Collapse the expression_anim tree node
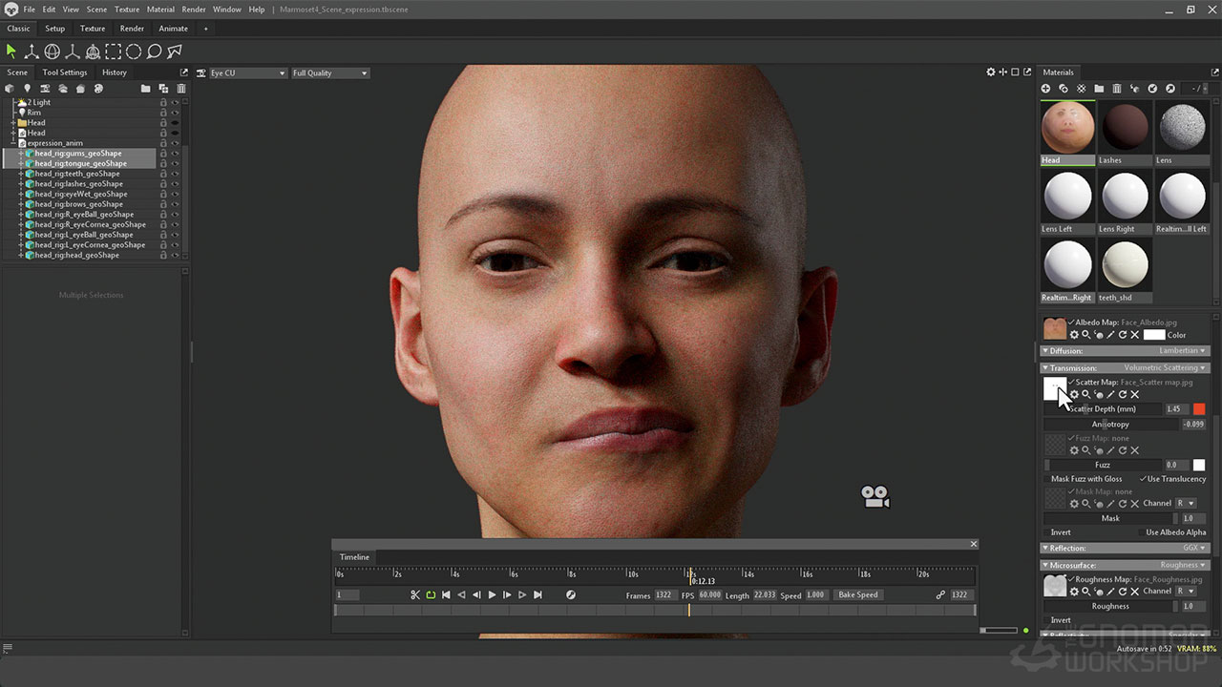Viewport: 1222px width, 687px height. [x=13, y=143]
